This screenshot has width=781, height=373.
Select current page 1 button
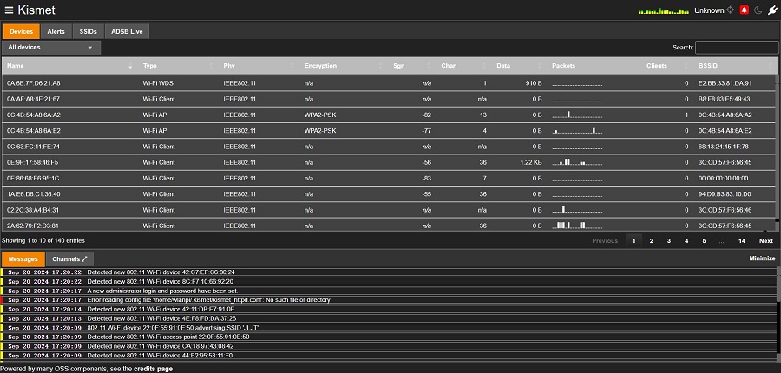point(633,240)
